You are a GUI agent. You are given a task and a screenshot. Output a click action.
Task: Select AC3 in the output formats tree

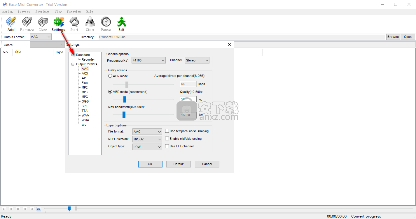click(85, 73)
